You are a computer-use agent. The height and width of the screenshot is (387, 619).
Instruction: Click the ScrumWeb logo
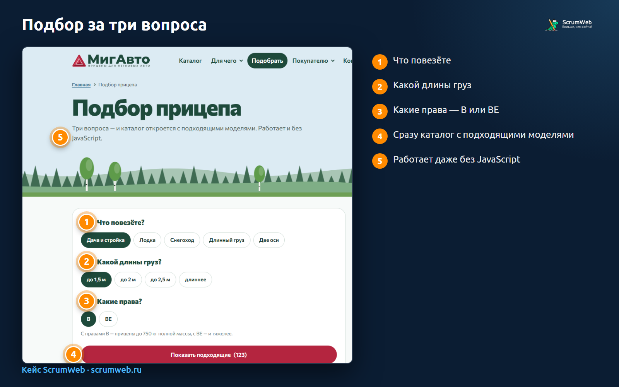[569, 24]
